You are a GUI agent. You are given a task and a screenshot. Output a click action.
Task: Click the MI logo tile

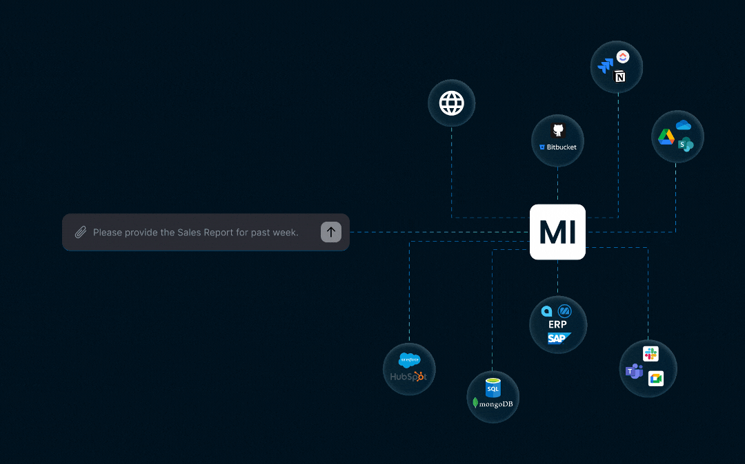coord(558,232)
